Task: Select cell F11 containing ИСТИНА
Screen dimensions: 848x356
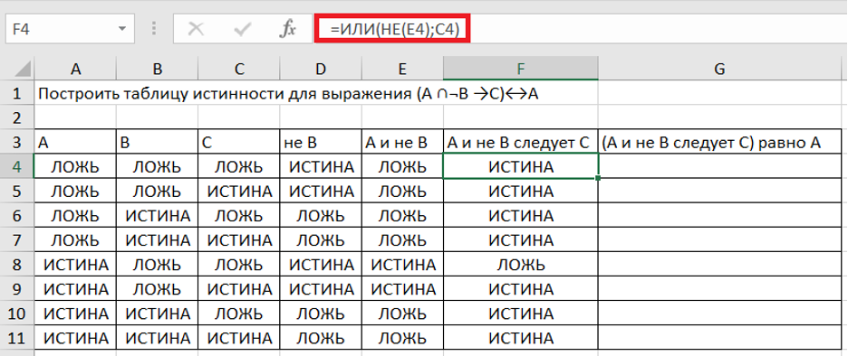Action: tap(521, 338)
